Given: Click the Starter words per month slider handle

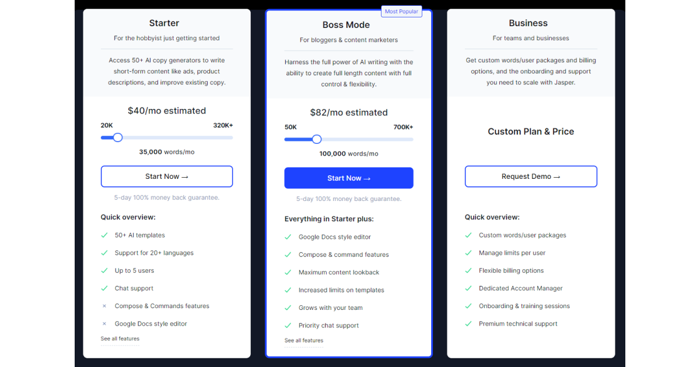Looking at the screenshot, I should tap(118, 137).
